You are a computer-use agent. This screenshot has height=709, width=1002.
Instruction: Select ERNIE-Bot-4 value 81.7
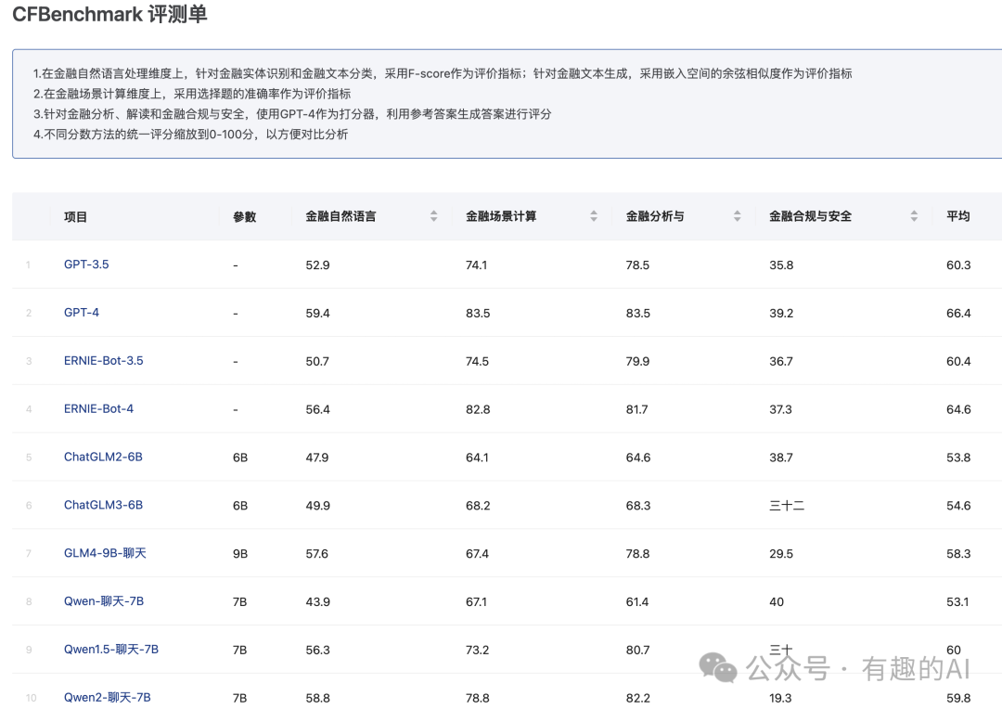click(x=636, y=409)
